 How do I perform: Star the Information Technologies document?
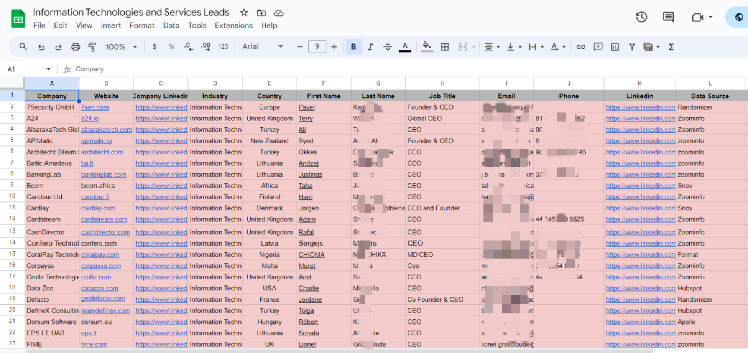point(244,12)
